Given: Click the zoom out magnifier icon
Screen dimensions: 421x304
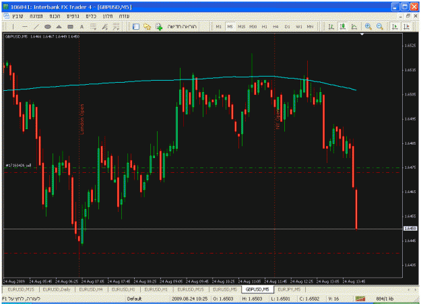Looking at the screenshot, I should pos(379,26).
